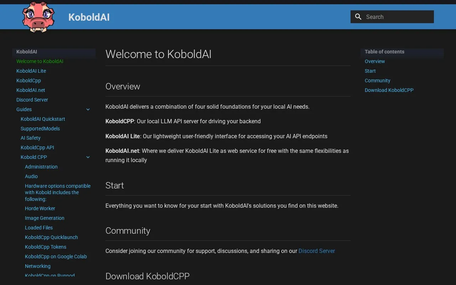Open KoboldAI Lite in sidebar
456x285 pixels.
point(31,71)
